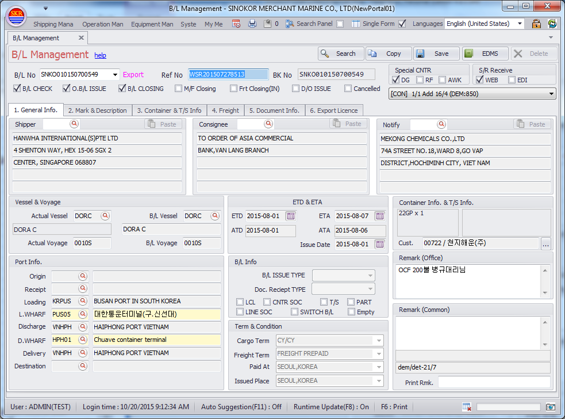Enable the Search Panel checkbox
This screenshot has width=565, height=419.
(340, 24)
